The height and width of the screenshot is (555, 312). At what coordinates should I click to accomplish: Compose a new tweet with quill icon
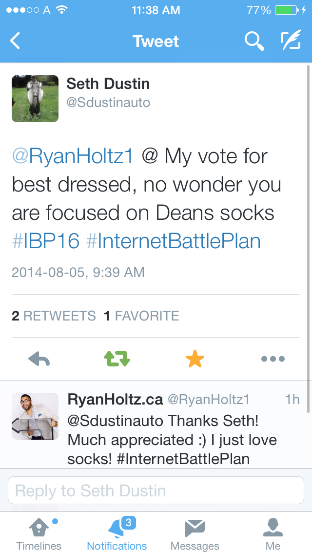click(x=291, y=42)
